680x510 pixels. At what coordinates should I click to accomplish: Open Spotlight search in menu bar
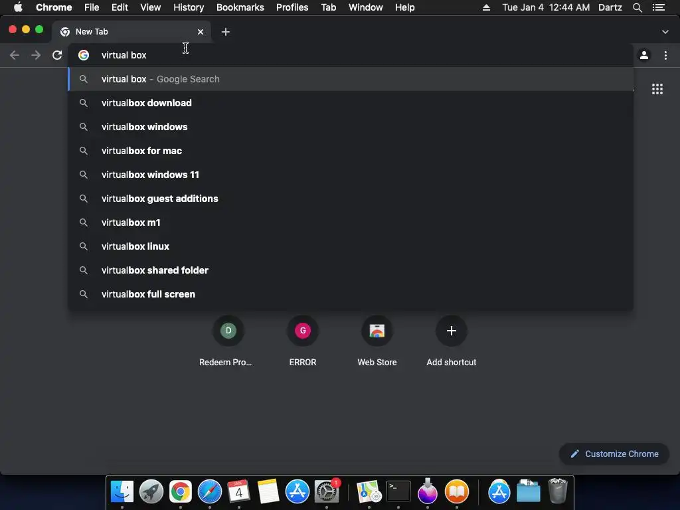point(637,7)
